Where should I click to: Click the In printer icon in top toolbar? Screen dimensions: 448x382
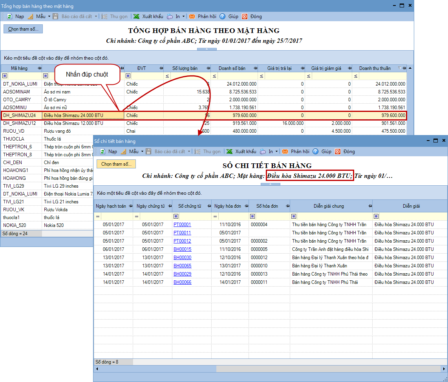coord(170,16)
